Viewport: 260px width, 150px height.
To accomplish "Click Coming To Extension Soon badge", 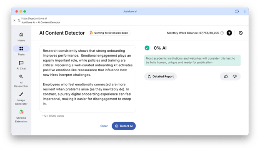I will click(110, 33).
